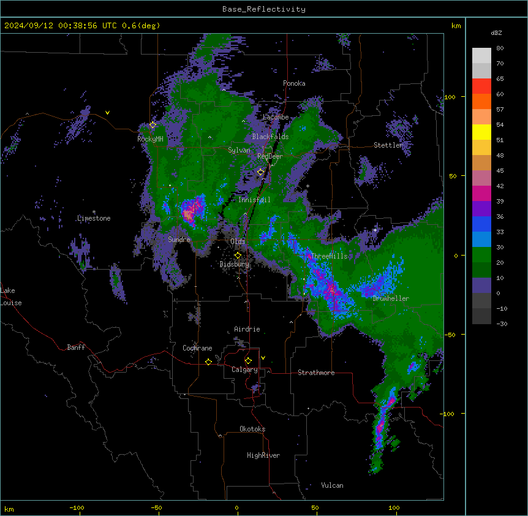The image size is (528, 516).
Task: Pick the purple swatch above 36 dBZ
Action: pos(481,209)
